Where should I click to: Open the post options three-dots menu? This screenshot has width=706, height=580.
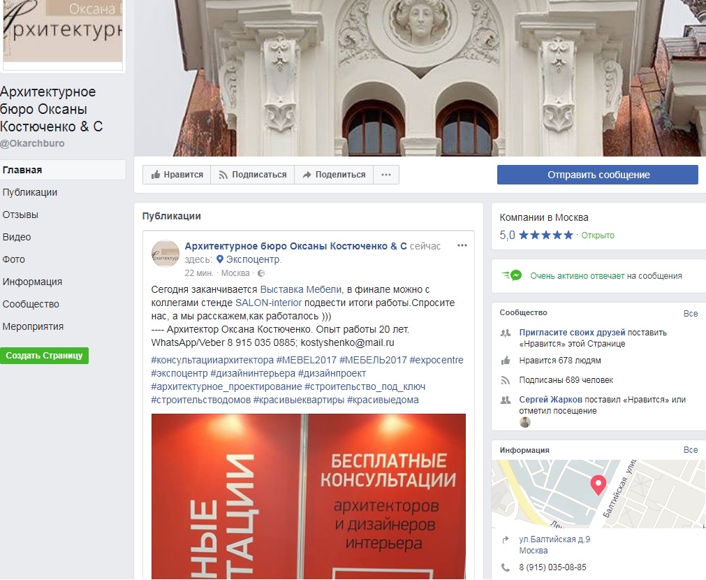tap(462, 245)
